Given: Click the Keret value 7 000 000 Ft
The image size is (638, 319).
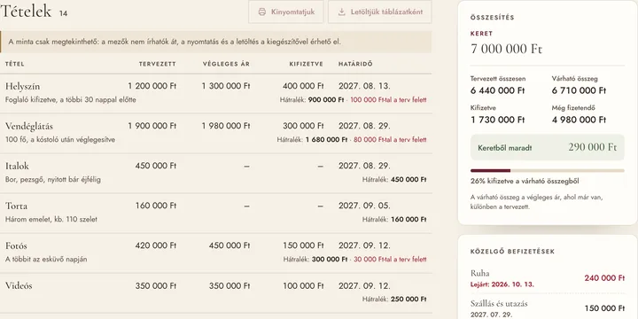Looking at the screenshot, I should point(507,49).
